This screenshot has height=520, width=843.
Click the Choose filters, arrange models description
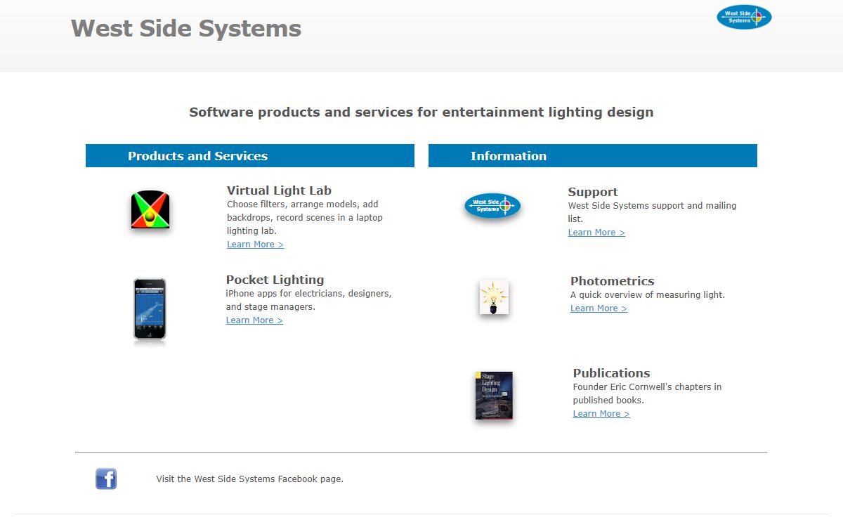tap(305, 218)
